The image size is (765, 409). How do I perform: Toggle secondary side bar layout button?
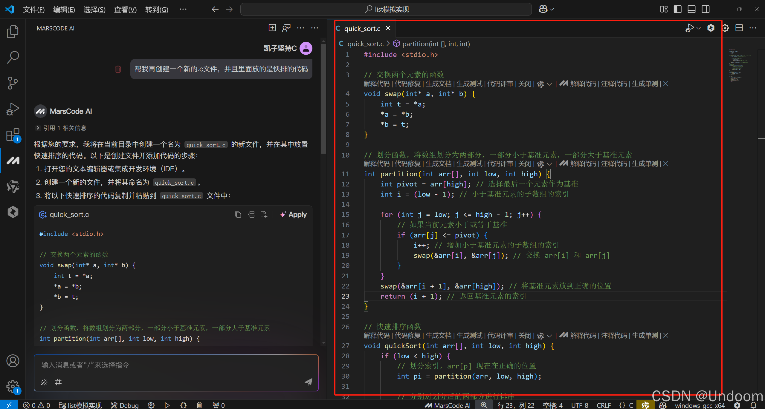pyautogui.click(x=706, y=9)
